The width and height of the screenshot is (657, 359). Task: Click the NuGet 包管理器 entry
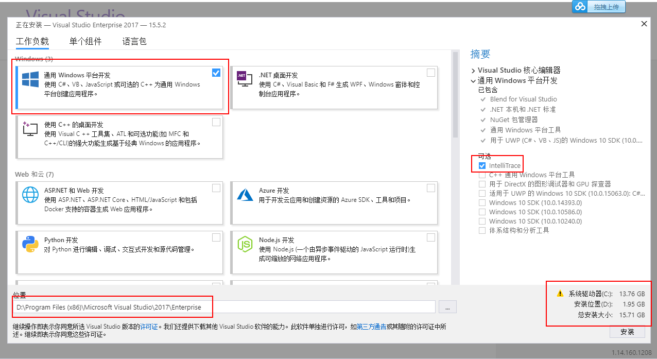pyautogui.click(x=514, y=120)
